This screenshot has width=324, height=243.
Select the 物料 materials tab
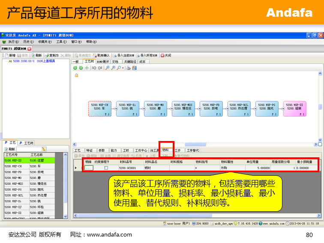pos(166,150)
